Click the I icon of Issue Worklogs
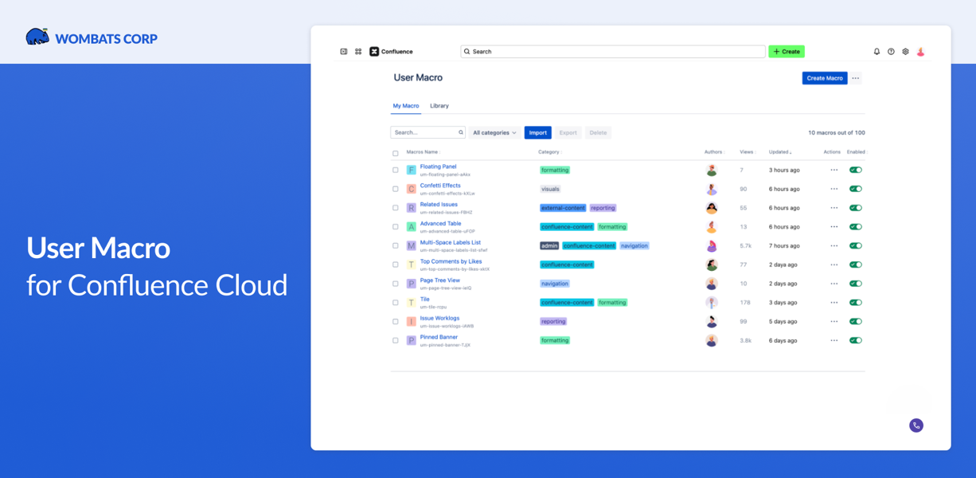Viewport: 976px width, 478px height. (x=412, y=322)
